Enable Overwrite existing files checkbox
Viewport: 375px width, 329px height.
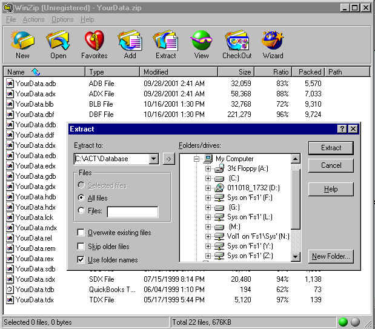pyautogui.click(x=81, y=232)
